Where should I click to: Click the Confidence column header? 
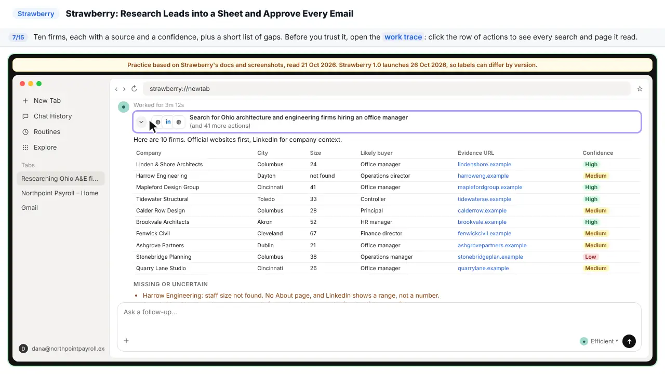[598, 153]
